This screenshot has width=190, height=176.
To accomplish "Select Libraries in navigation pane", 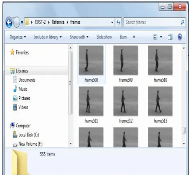I will click(x=22, y=71).
